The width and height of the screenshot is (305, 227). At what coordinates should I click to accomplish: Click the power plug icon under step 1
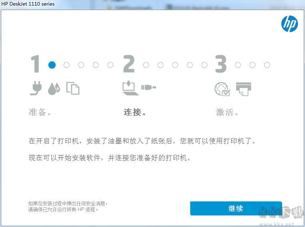pyautogui.click(x=36, y=88)
